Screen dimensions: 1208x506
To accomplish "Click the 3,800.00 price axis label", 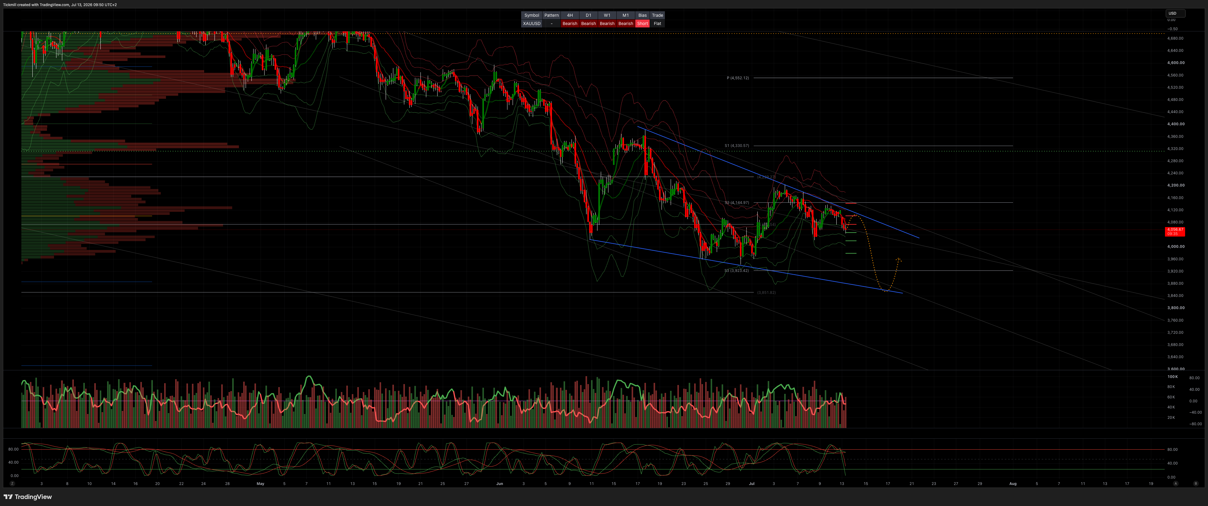I will coord(1176,308).
